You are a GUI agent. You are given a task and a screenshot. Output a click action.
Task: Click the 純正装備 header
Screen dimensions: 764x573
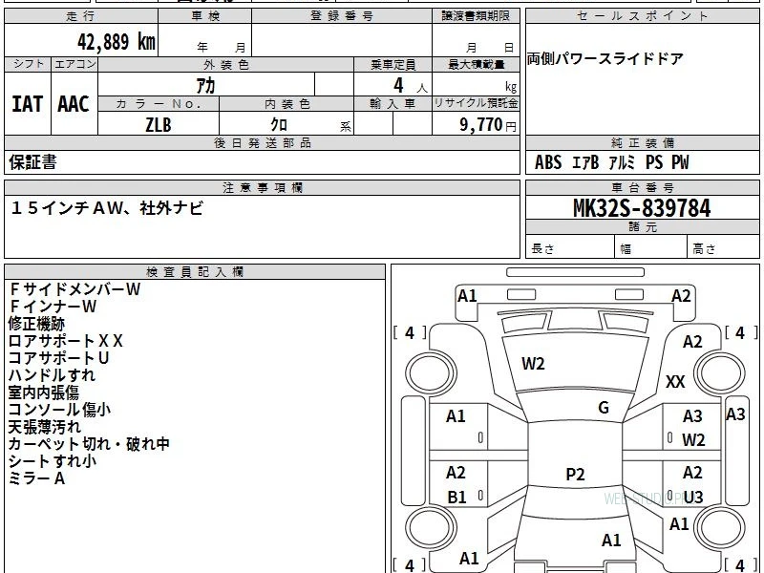coord(642,142)
